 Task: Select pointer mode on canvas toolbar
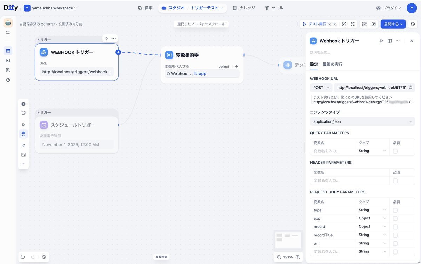pyautogui.click(x=24, y=125)
